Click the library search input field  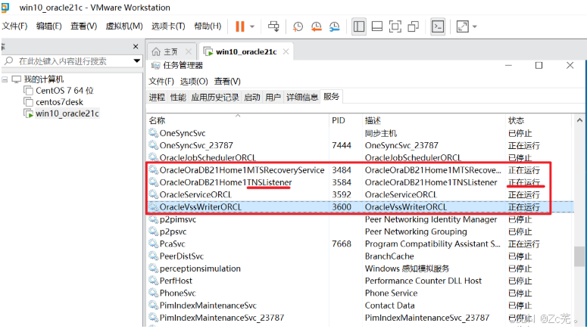click(73, 61)
